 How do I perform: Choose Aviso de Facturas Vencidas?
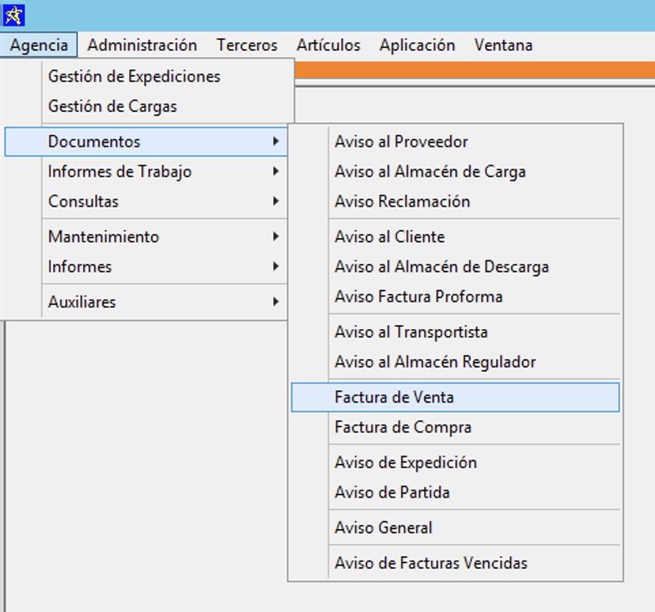point(431,563)
